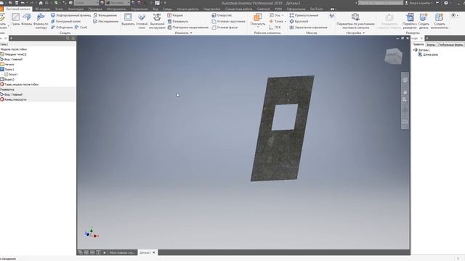Screen dimensions: 465x261
Task: Open the Ось dropdown arrow
Action: coord(283,15)
